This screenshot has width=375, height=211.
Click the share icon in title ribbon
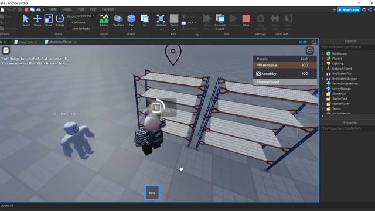coord(370,9)
